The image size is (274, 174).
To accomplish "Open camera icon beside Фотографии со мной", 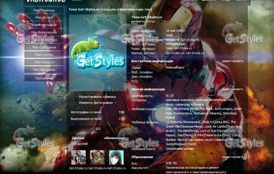I will (x=123, y=112).
